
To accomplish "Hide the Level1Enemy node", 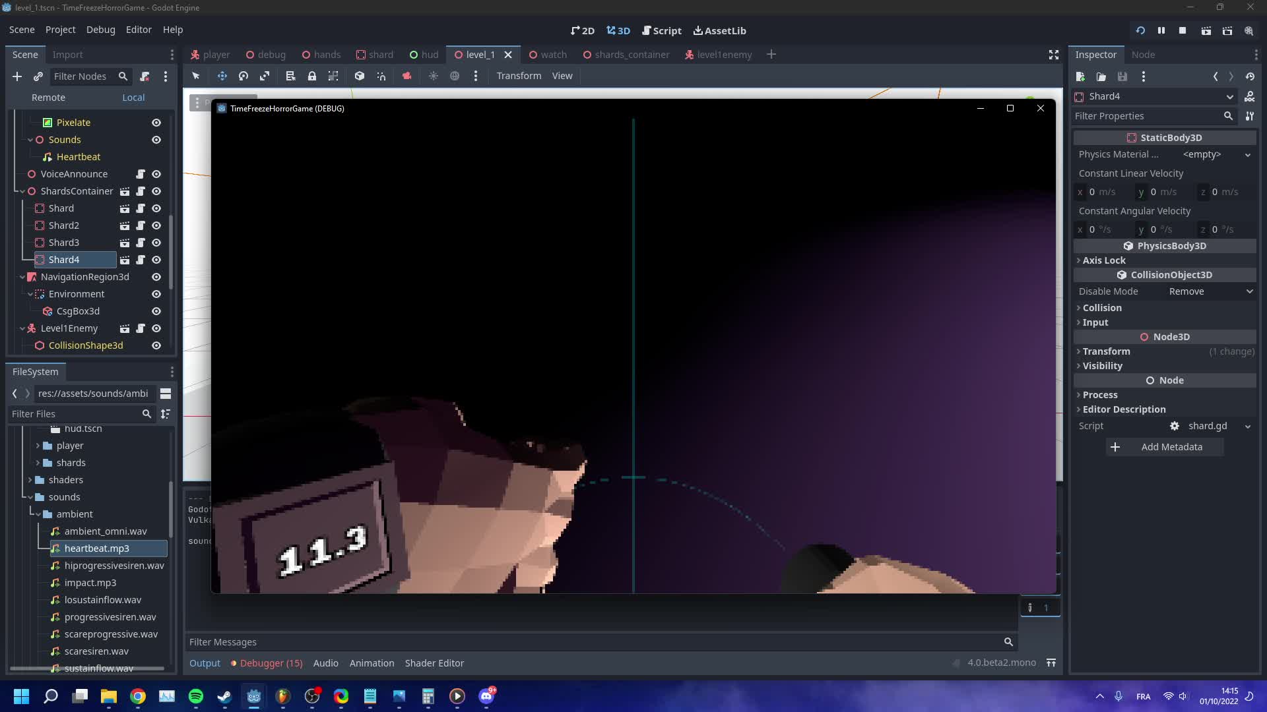I will (x=156, y=328).
